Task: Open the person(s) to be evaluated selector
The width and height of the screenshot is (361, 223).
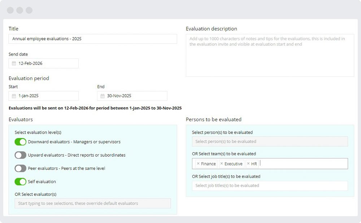Action: [269, 141]
